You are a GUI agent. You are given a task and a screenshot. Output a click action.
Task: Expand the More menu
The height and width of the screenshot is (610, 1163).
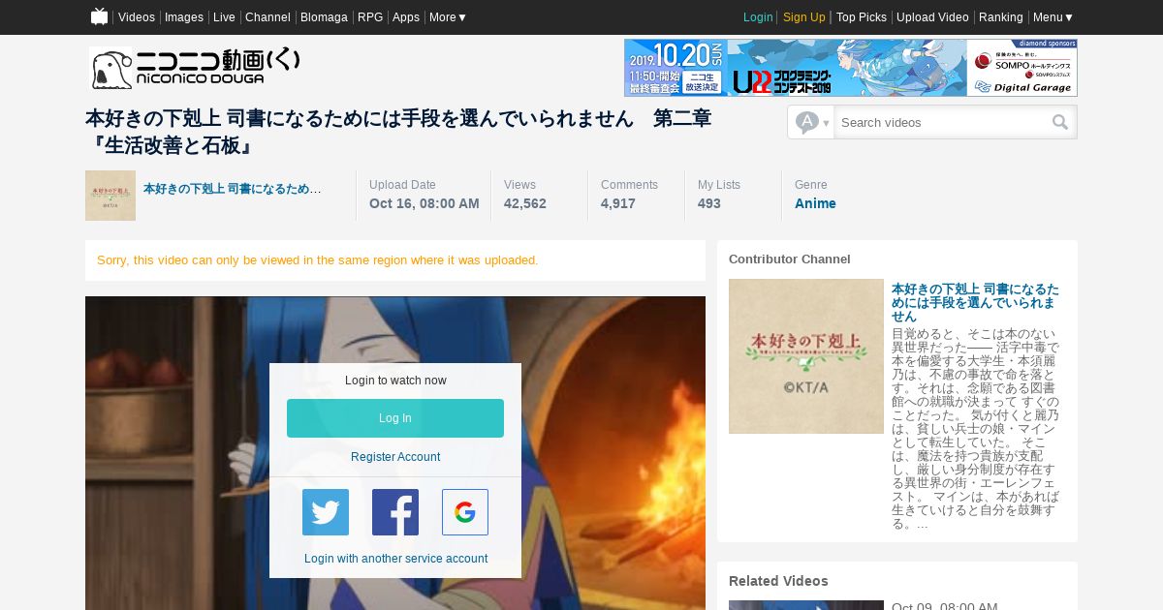click(448, 17)
